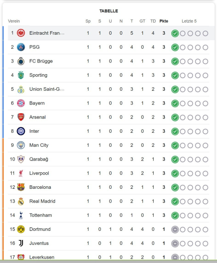217x263 pixels.
Task: Select the Qarabağ table row
Action: [x=108, y=159]
